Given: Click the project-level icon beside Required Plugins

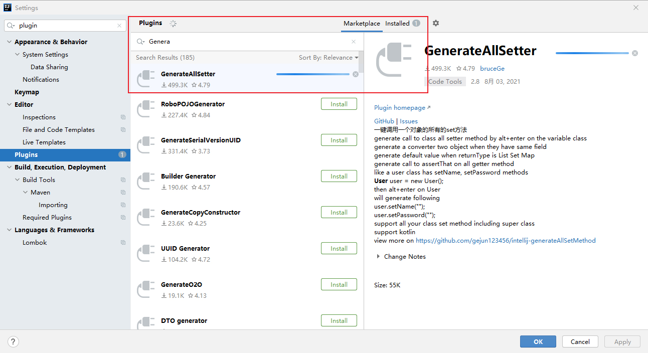Looking at the screenshot, I should click(123, 218).
